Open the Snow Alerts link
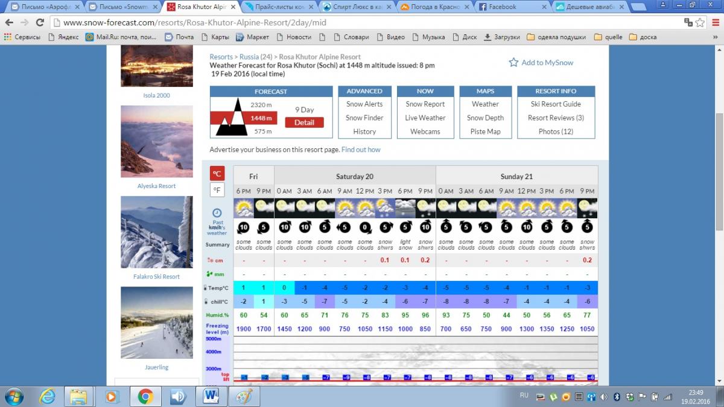 tap(364, 104)
